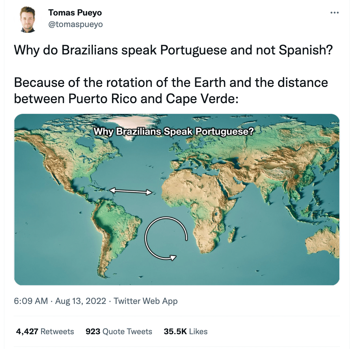View the 35.5K Likes list
The width and height of the screenshot is (353, 349).
pos(186,331)
